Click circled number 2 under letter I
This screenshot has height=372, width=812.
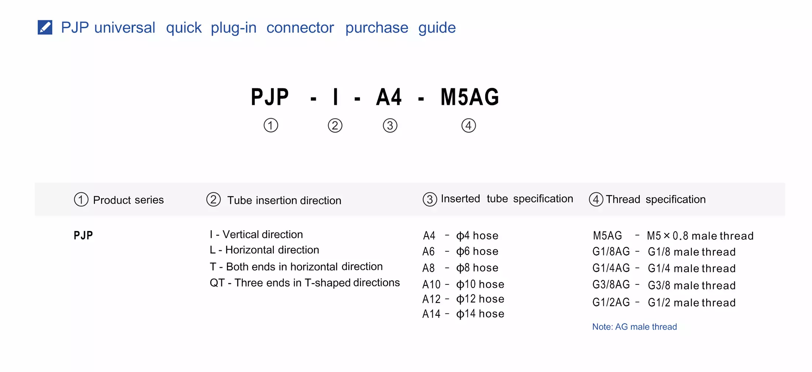[x=335, y=126]
